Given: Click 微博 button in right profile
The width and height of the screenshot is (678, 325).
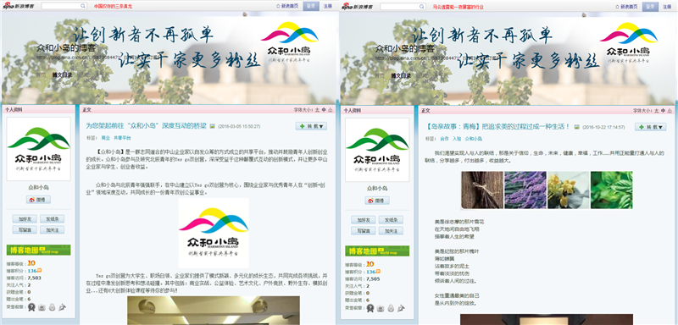Looking at the screenshot, I should (x=377, y=201).
